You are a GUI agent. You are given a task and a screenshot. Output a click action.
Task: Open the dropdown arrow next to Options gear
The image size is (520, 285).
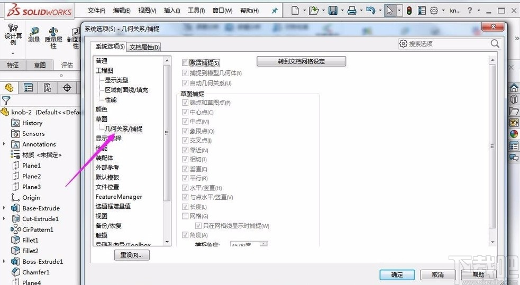pos(443,11)
